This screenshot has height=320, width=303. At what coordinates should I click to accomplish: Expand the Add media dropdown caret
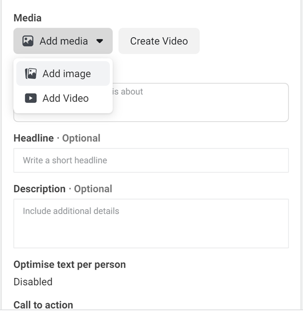[x=99, y=41]
